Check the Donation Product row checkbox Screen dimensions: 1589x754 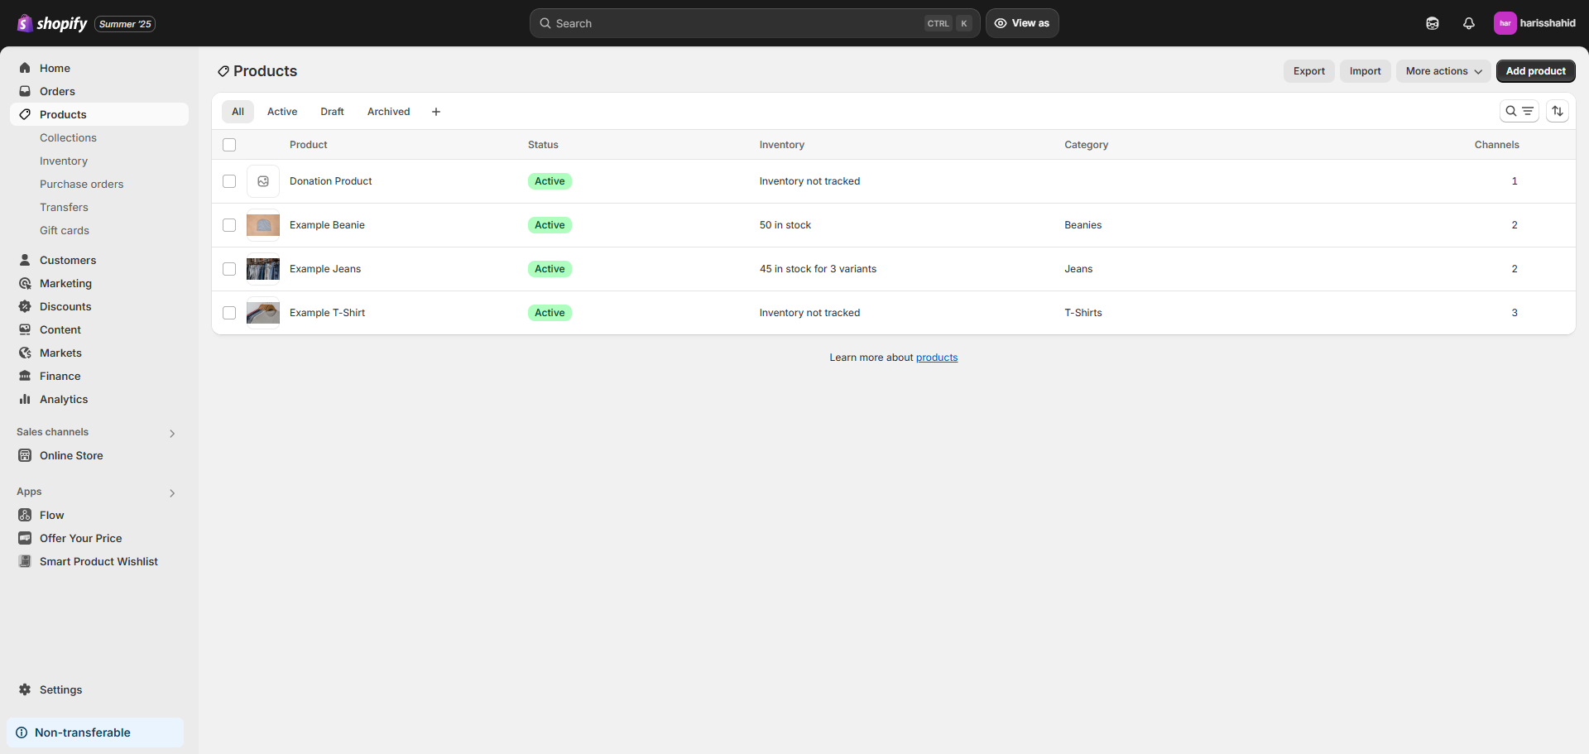[229, 181]
